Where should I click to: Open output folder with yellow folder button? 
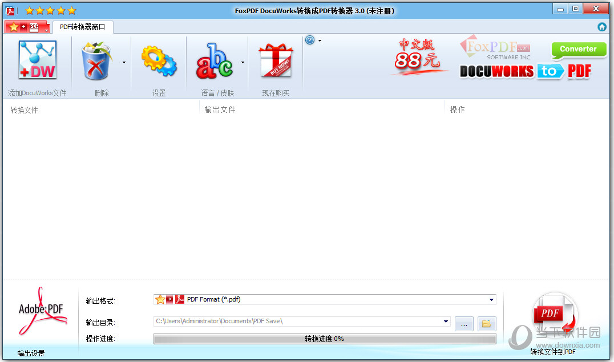tap(487, 324)
